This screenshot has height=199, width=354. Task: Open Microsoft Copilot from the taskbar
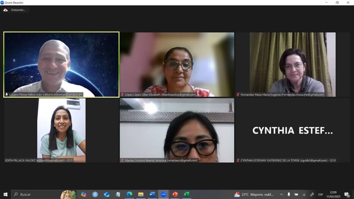[x=84, y=194]
